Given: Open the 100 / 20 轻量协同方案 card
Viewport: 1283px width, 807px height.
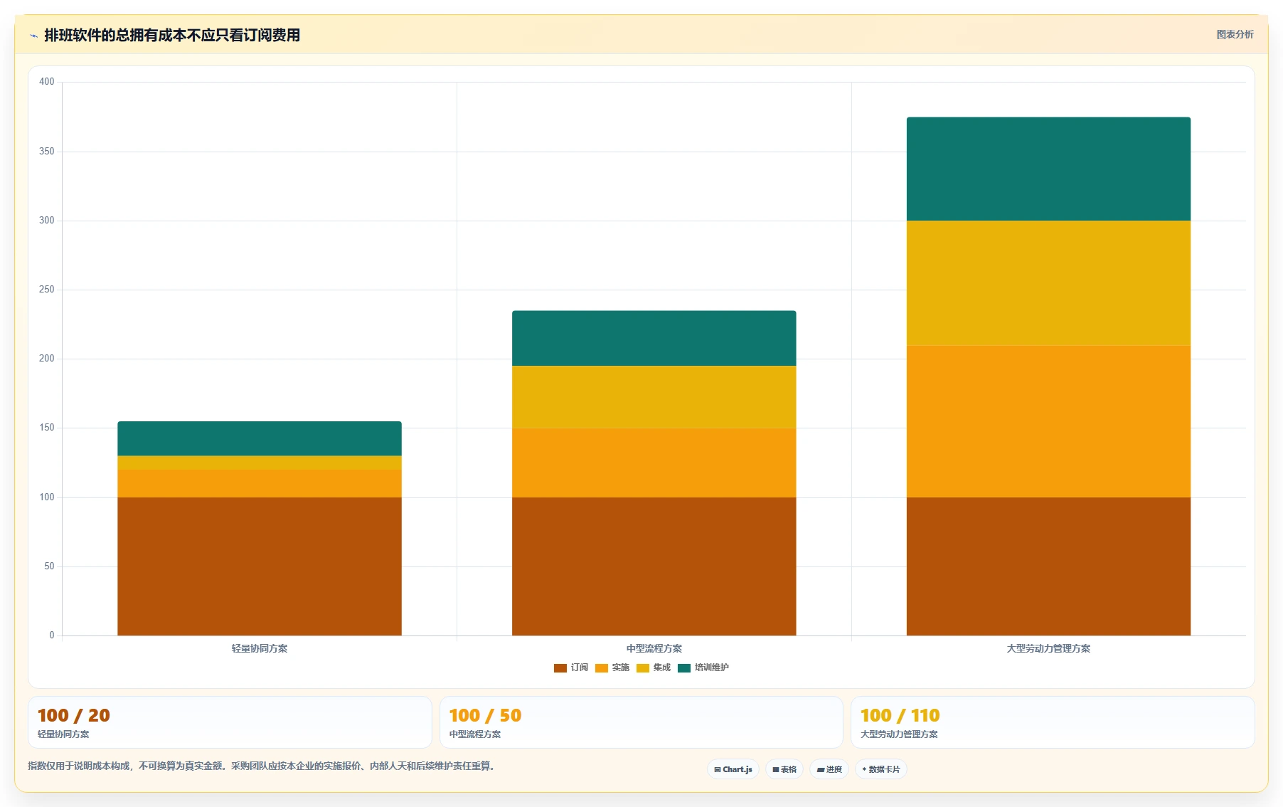Looking at the screenshot, I should pyautogui.click(x=230, y=722).
